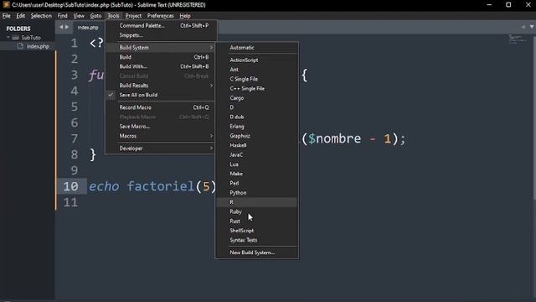Select Lua build system
Screen dimensions: 536x302
tap(257, 164)
